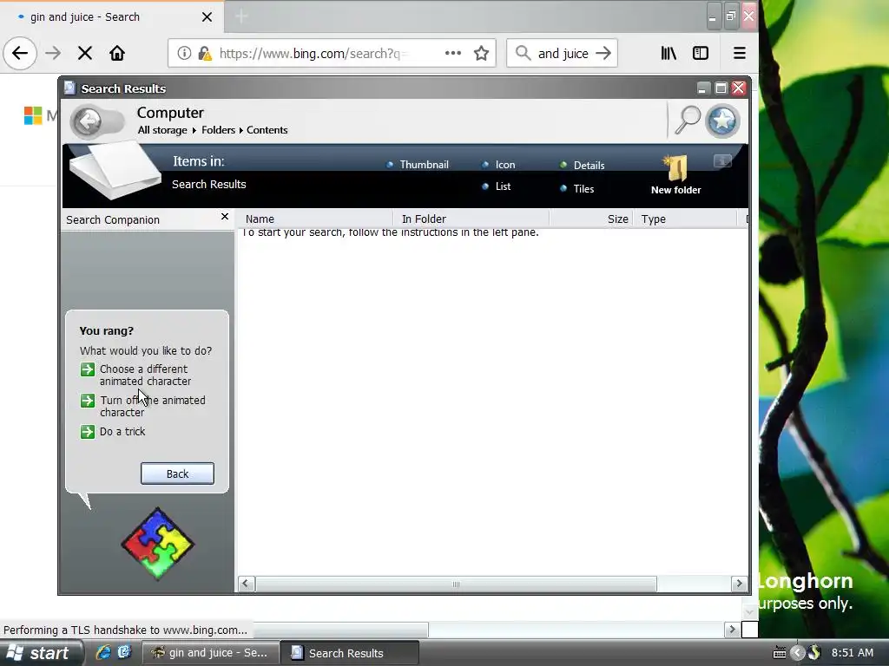Open the favorites star globe icon

pyautogui.click(x=723, y=121)
